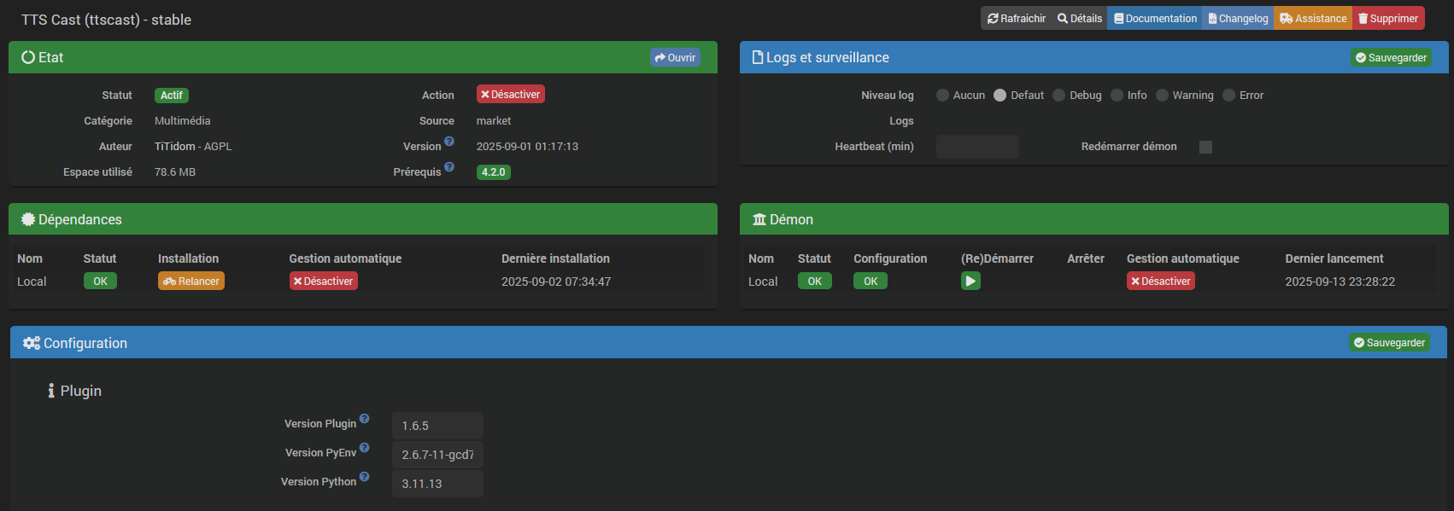The height and width of the screenshot is (511, 1454).
Task: Select the Warning log level
Action: click(x=1162, y=96)
